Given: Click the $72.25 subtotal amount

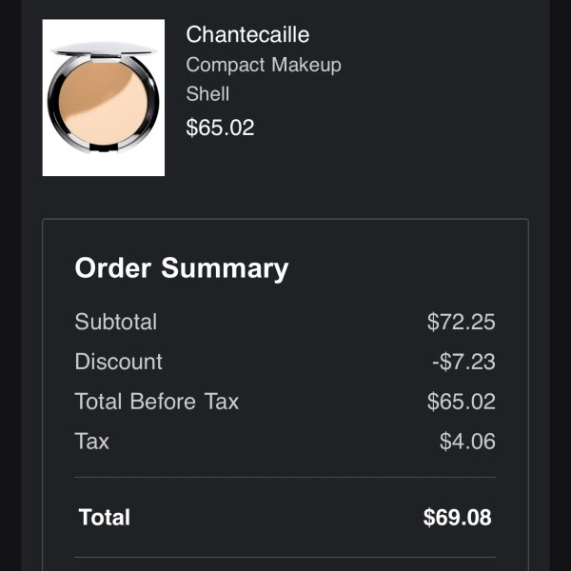Looking at the screenshot, I should tap(461, 322).
